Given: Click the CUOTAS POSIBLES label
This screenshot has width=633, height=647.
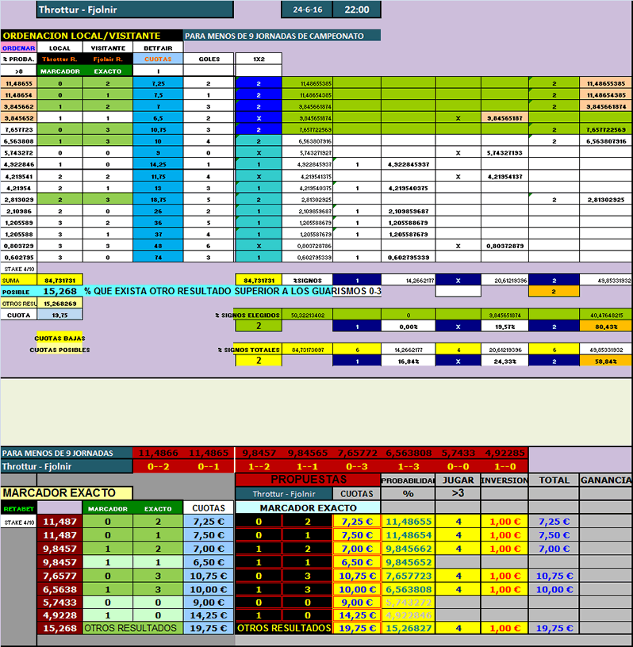Looking at the screenshot, I should click(59, 350).
